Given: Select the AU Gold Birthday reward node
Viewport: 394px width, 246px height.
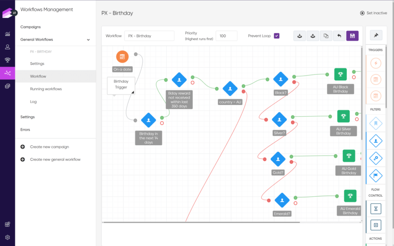Looking at the screenshot, I should pyautogui.click(x=349, y=156).
